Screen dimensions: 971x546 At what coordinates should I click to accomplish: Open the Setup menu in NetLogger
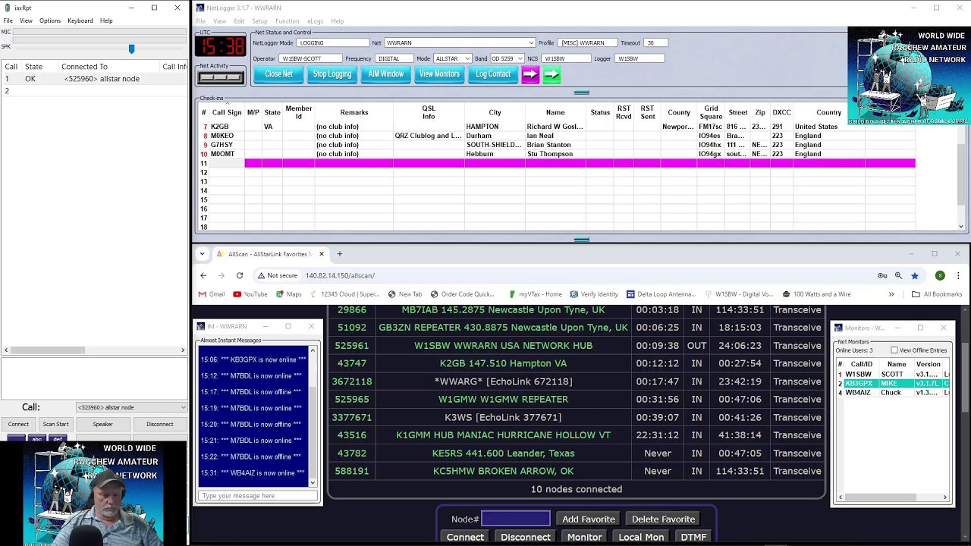click(x=259, y=21)
